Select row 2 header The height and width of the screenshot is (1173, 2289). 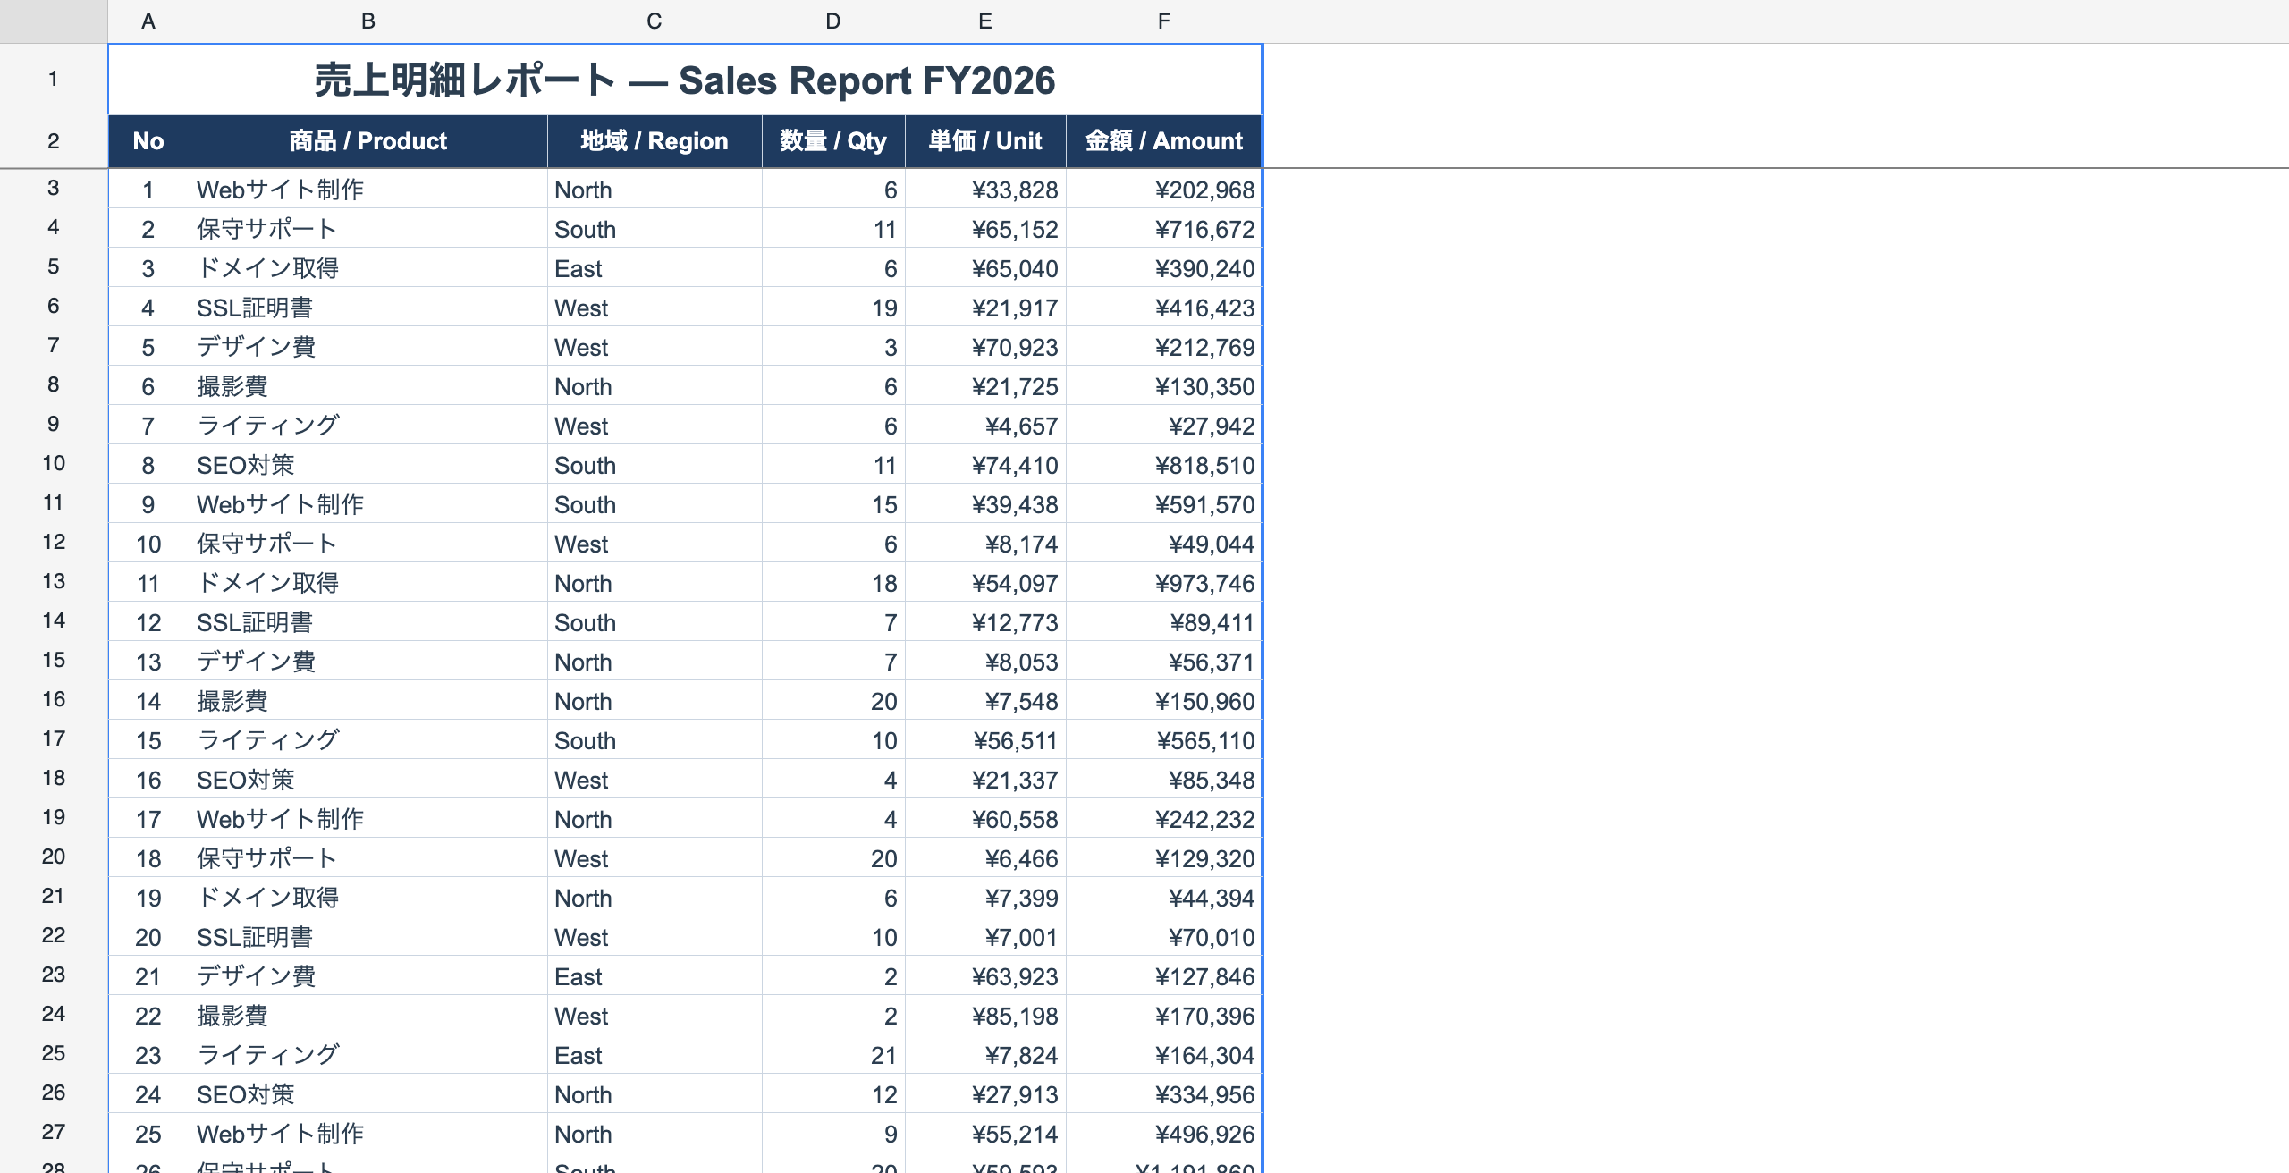pyautogui.click(x=54, y=141)
